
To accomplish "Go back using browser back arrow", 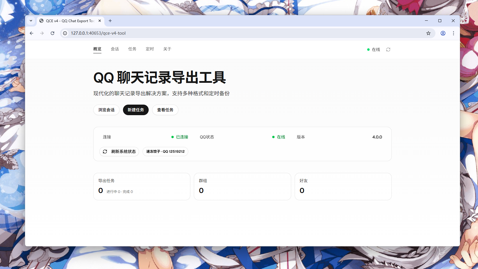I will tap(31, 33).
